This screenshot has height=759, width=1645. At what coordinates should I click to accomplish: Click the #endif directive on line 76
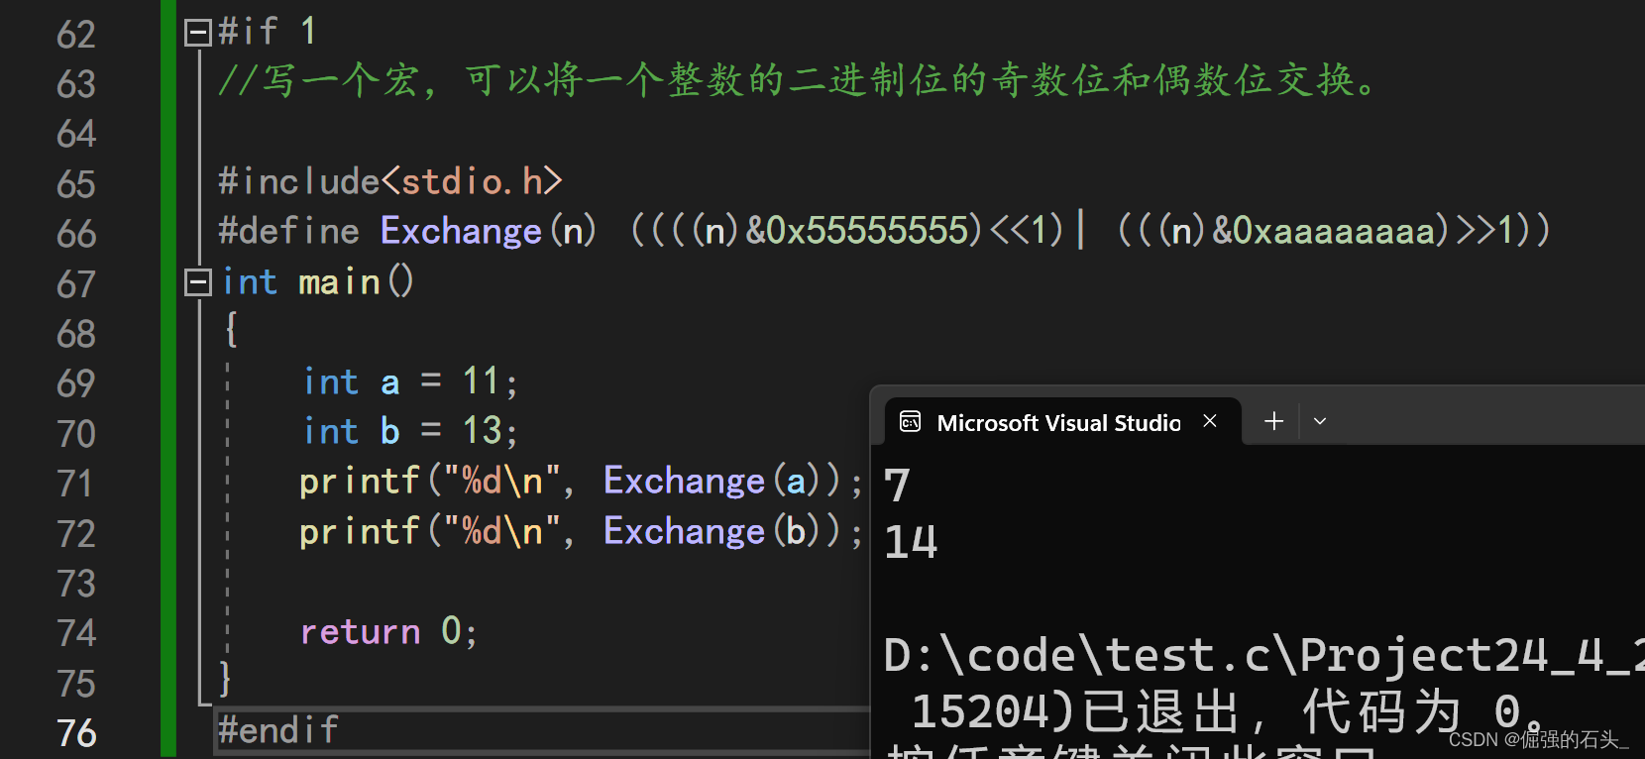tap(278, 731)
